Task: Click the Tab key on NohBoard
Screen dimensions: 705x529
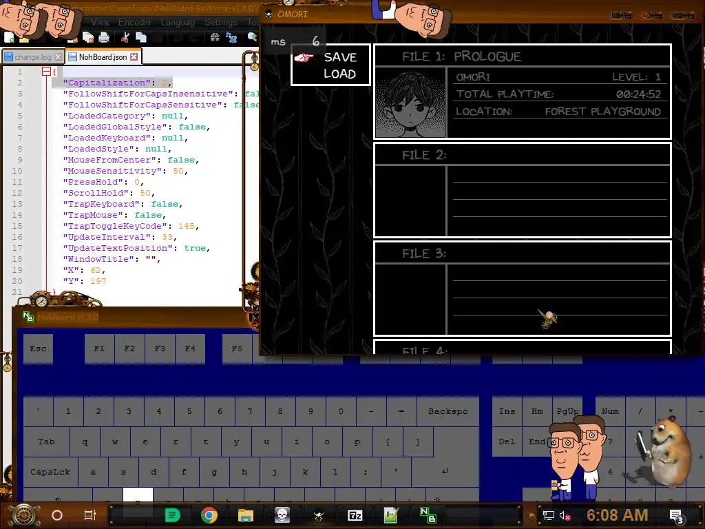Action: (x=46, y=442)
